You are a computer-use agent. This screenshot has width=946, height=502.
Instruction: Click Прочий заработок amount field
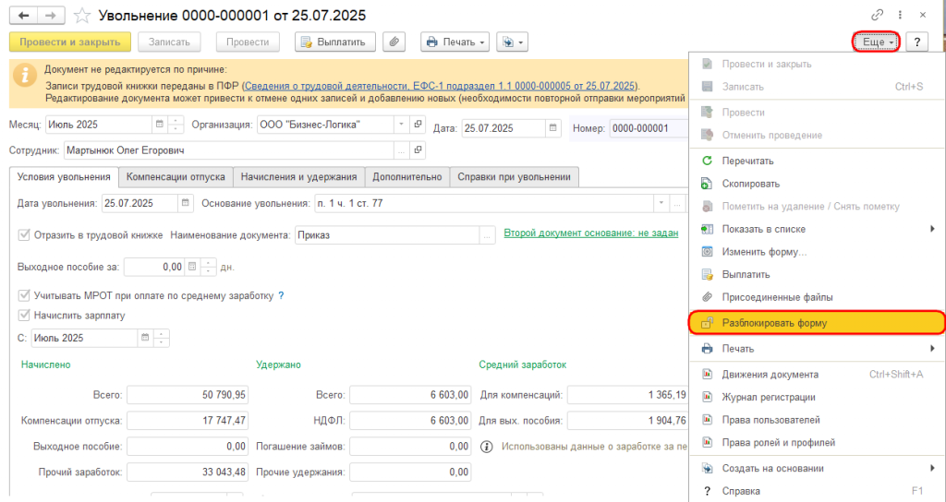point(188,472)
